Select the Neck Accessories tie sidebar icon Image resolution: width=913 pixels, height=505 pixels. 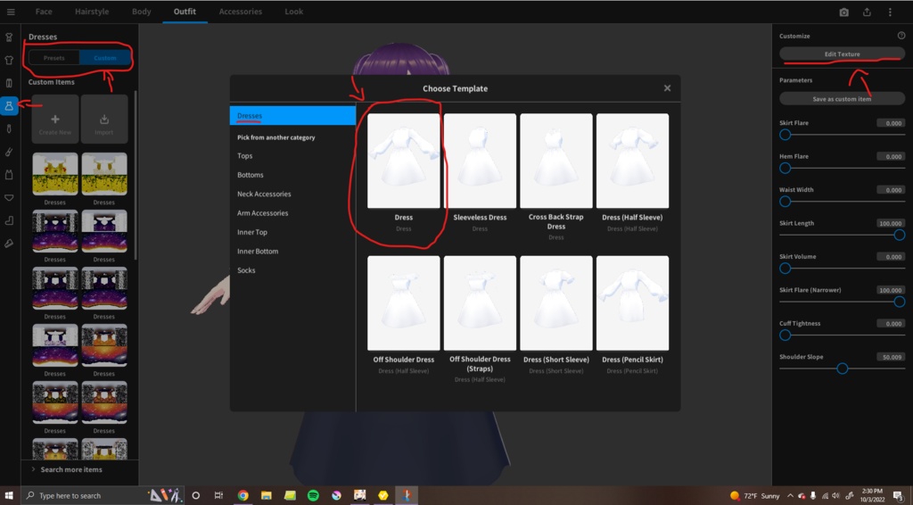[9, 128]
